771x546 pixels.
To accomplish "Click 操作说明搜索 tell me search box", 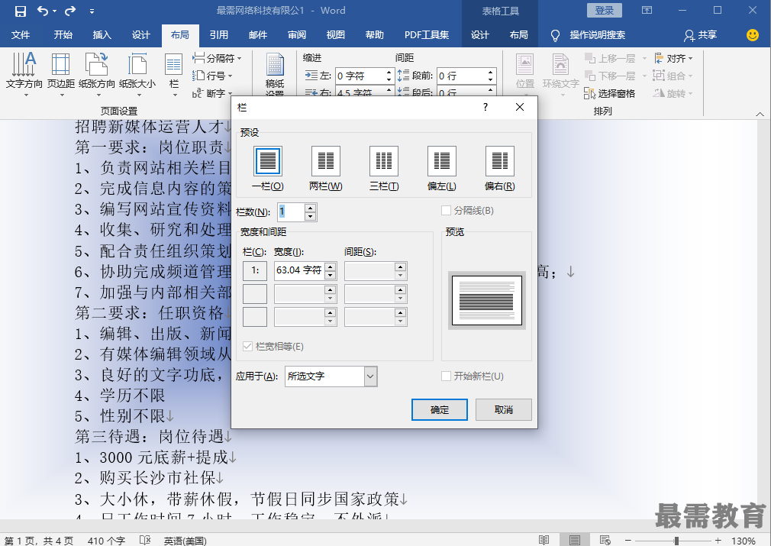I will [x=598, y=35].
